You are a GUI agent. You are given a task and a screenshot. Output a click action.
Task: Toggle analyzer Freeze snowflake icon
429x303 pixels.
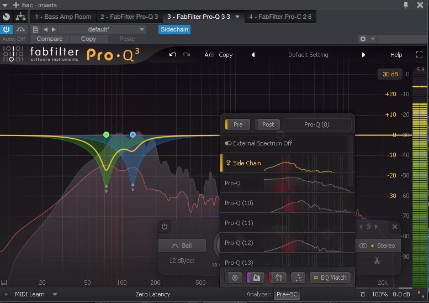(x=235, y=278)
